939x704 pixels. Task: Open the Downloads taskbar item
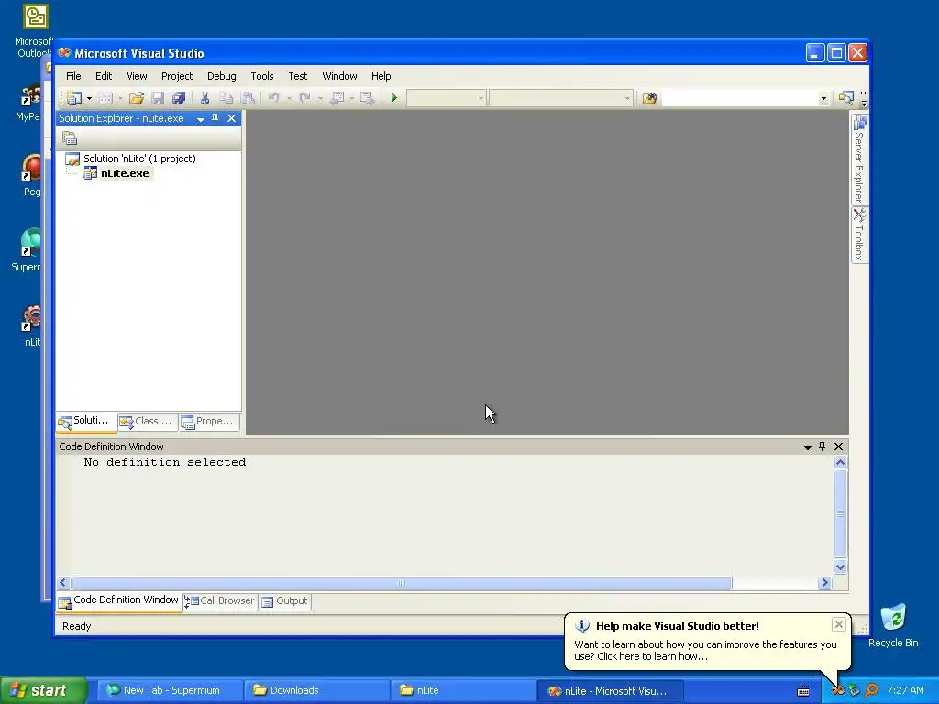click(316, 691)
